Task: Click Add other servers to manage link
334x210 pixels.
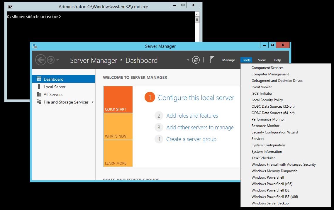Action: (200, 127)
